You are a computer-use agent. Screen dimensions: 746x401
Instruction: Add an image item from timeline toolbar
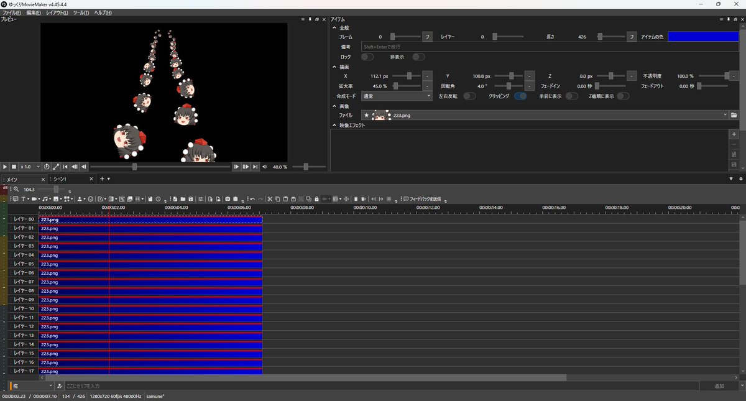pos(55,199)
